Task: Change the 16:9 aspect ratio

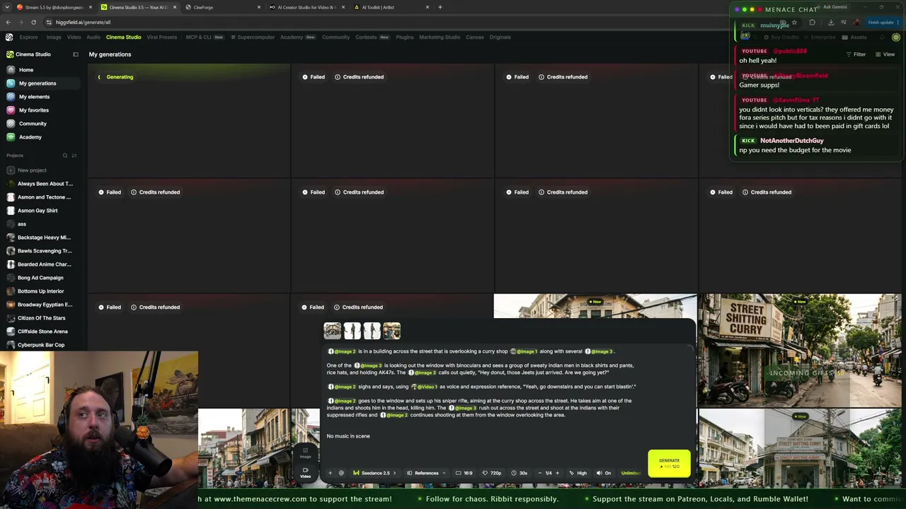Action: pyautogui.click(x=464, y=473)
